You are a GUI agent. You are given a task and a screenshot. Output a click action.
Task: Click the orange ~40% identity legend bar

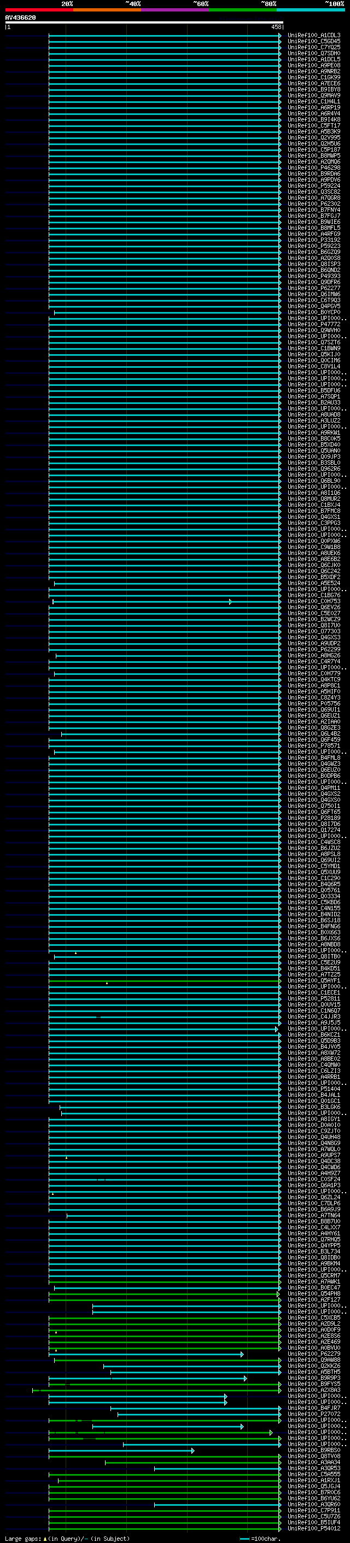coord(107,10)
